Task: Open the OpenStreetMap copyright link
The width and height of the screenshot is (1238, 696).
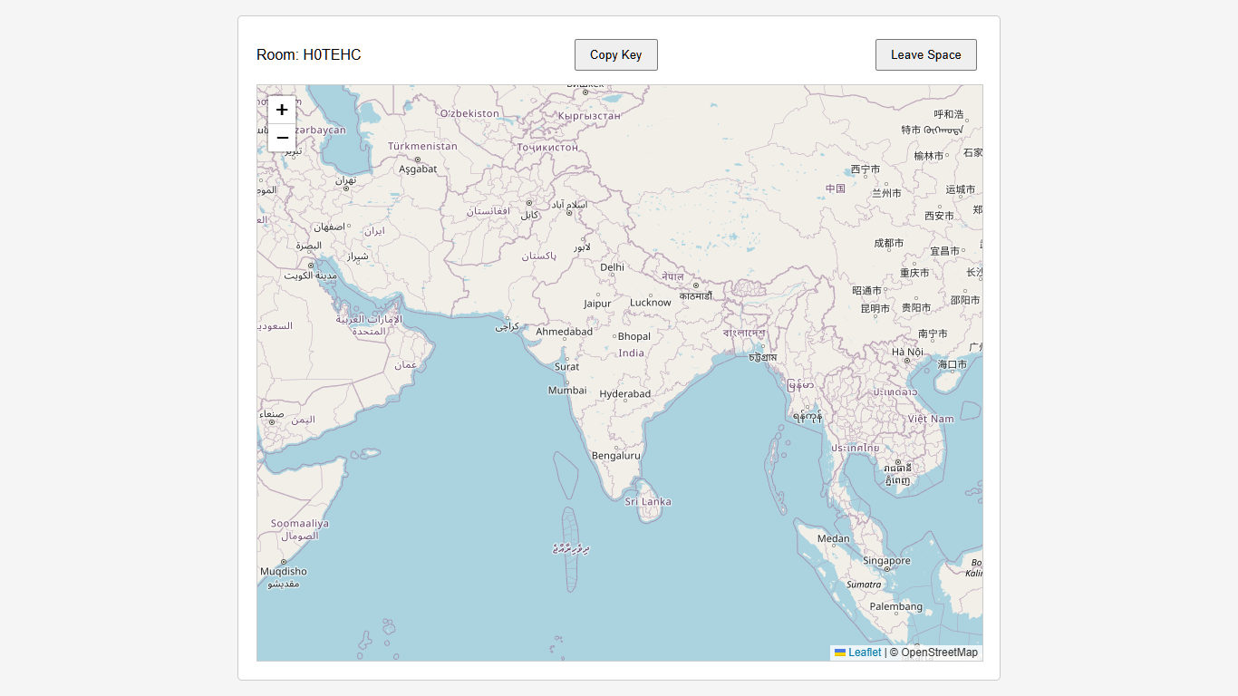Action: coord(939,652)
